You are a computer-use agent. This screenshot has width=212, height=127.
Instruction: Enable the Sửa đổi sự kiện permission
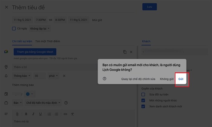[x=143, y=94]
